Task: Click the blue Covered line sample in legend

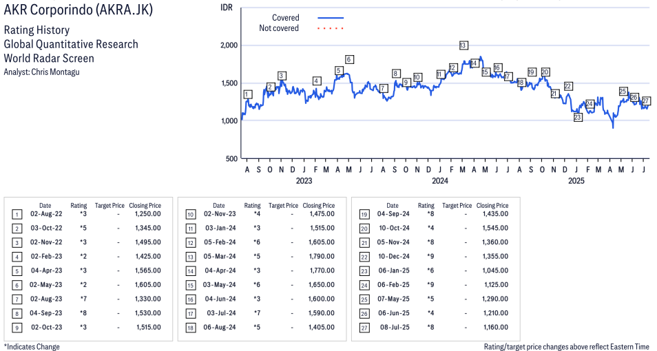Action: coord(331,18)
